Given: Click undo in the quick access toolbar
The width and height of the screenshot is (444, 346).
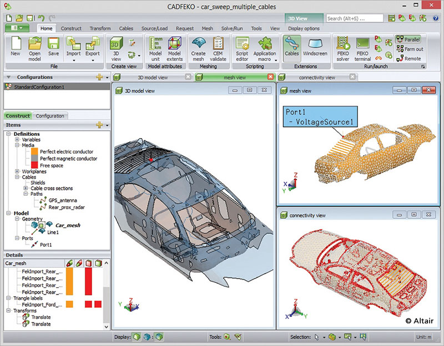Looking at the screenshot, I should (41, 18).
